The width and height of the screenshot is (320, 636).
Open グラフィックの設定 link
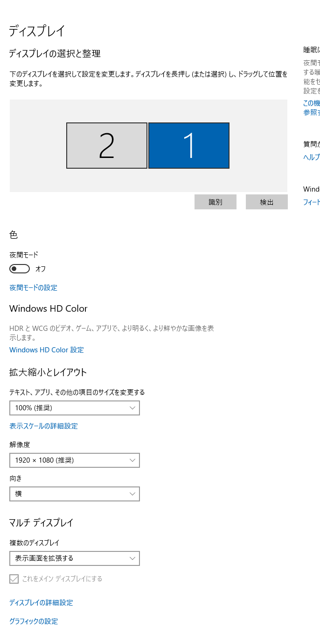34,622
